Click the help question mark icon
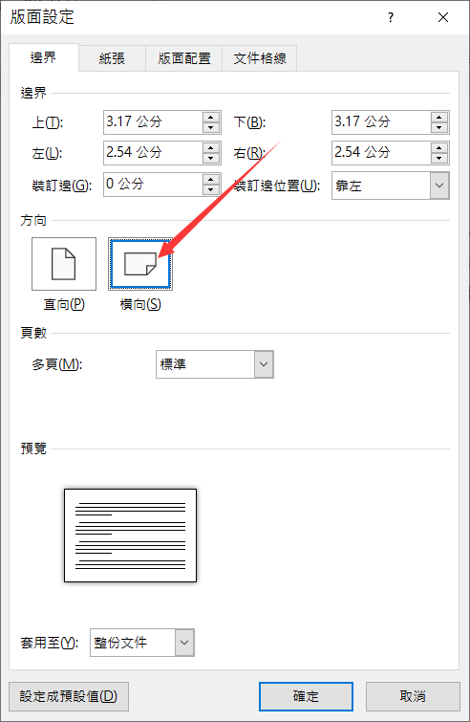 391,17
